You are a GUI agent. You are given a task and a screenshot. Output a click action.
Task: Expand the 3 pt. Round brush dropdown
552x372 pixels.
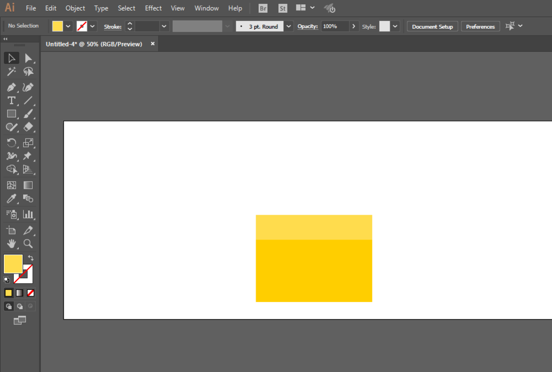coord(288,26)
